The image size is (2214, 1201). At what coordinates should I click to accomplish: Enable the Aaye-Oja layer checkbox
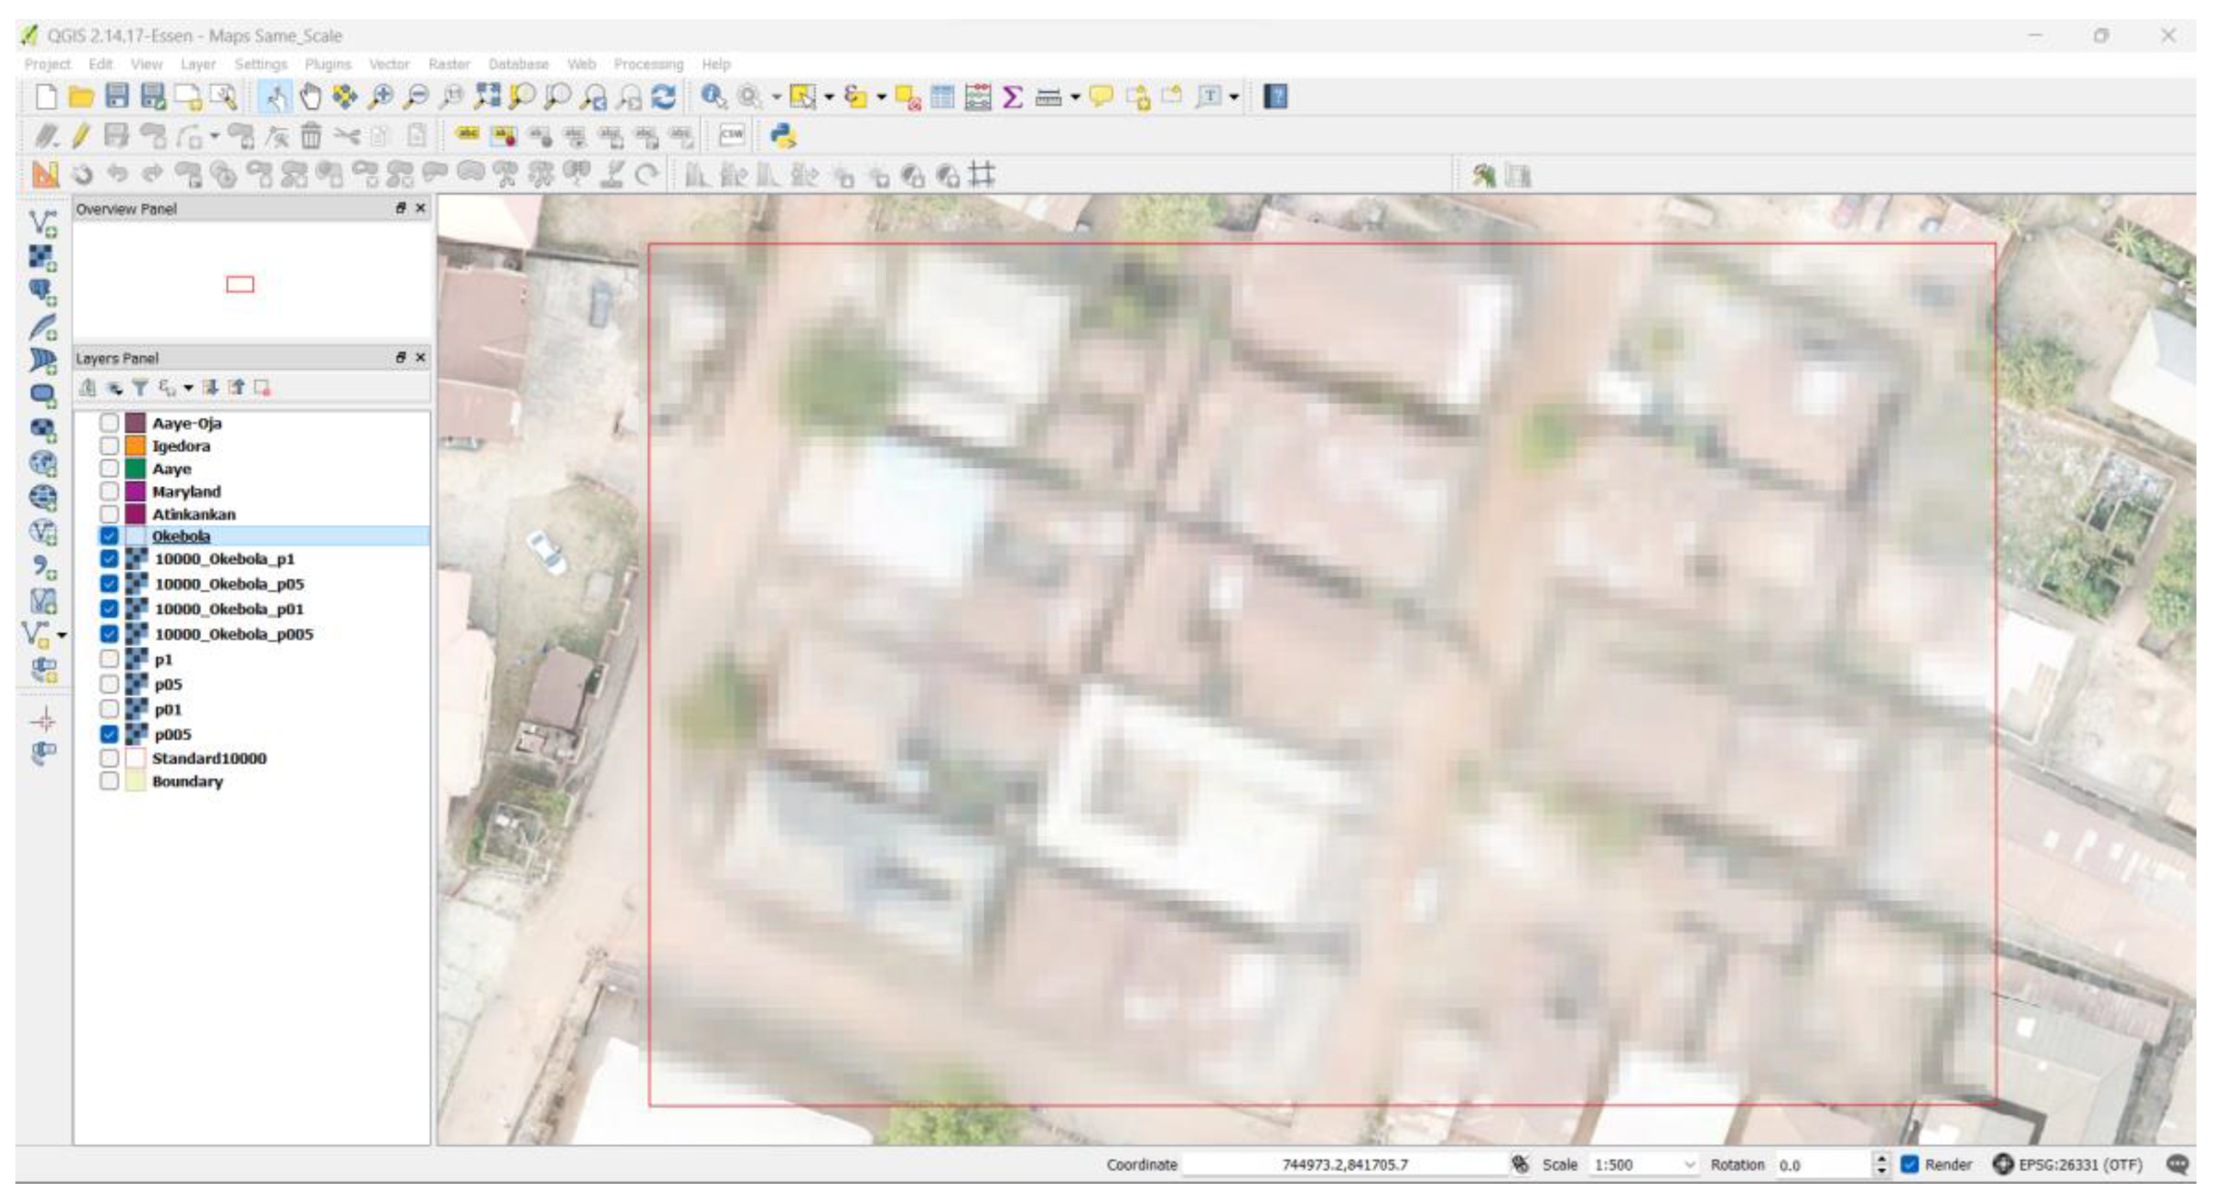(x=109, y=423)
